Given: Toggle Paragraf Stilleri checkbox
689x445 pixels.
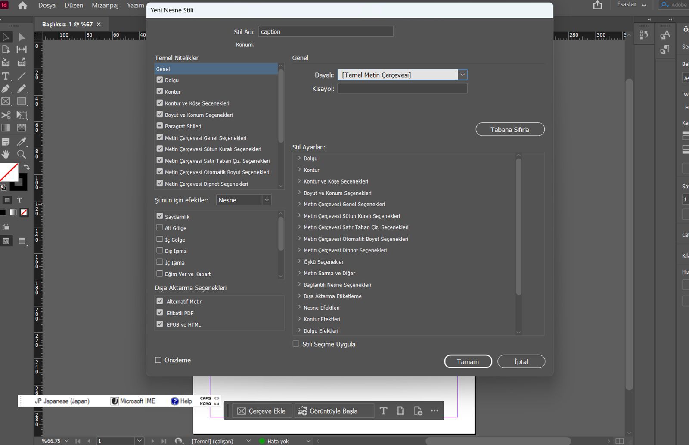Looking at the screenshot, I should coord(160,126).
